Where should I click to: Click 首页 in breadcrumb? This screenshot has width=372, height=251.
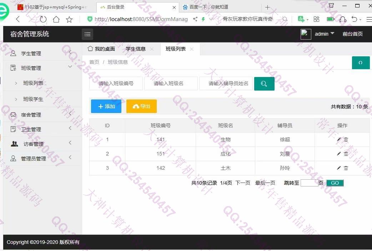click(94, 62)
